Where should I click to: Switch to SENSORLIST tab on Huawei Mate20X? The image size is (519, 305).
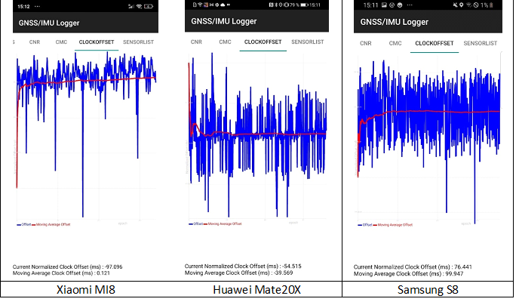coord(308,42)
